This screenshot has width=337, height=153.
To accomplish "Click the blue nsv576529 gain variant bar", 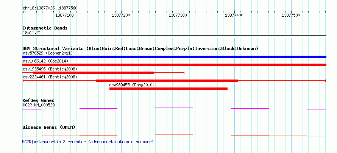I will click(x=174, y=57).
